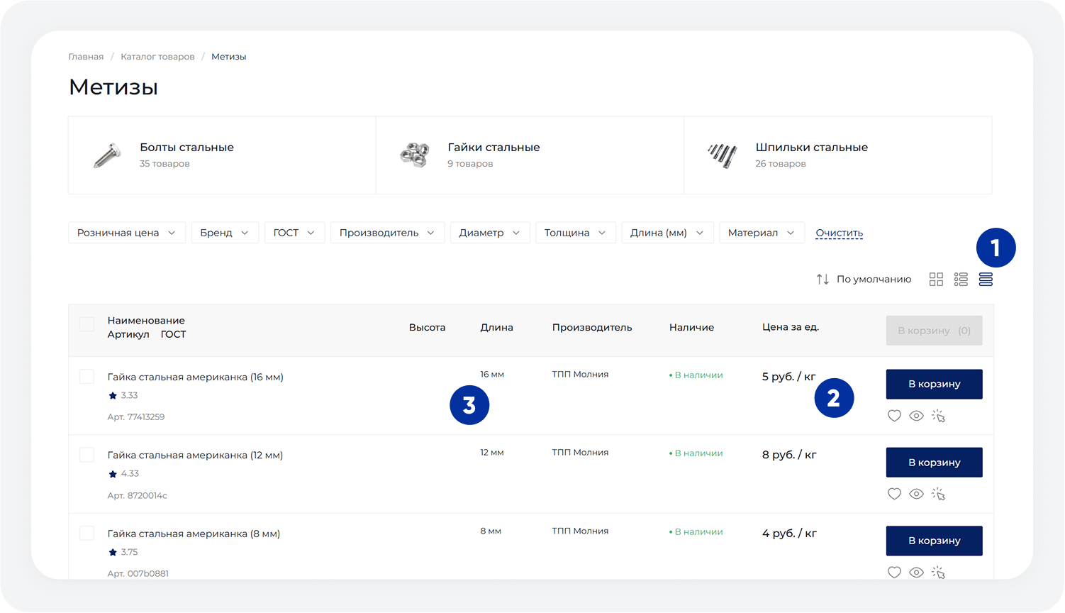Add 12 мм гайка with В корзину button
The height and width of the screenshot is (613, 1065).
point(935,463)
